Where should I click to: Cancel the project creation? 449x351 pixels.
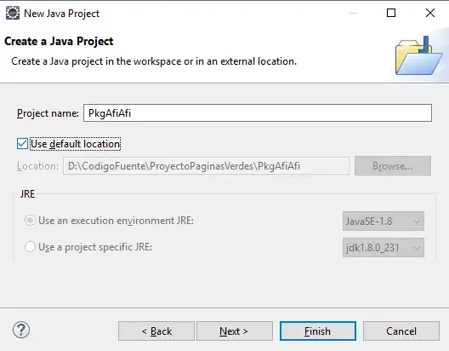coord(401,331)
